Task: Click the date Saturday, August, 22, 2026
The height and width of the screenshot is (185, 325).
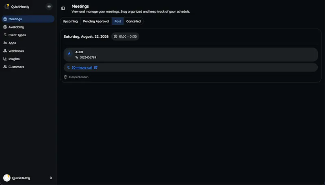Action: pyautogui.click(x=86, y=37)
